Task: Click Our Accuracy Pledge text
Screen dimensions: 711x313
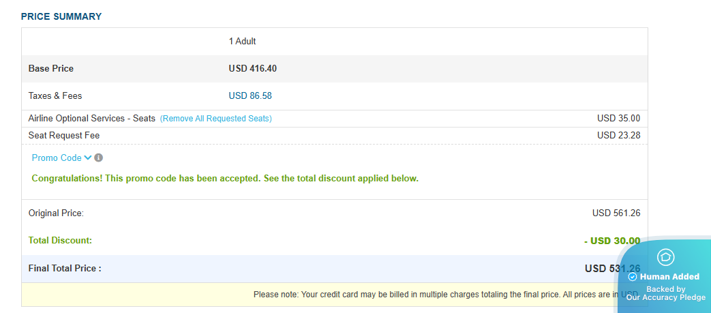Action: coord(665,297)
